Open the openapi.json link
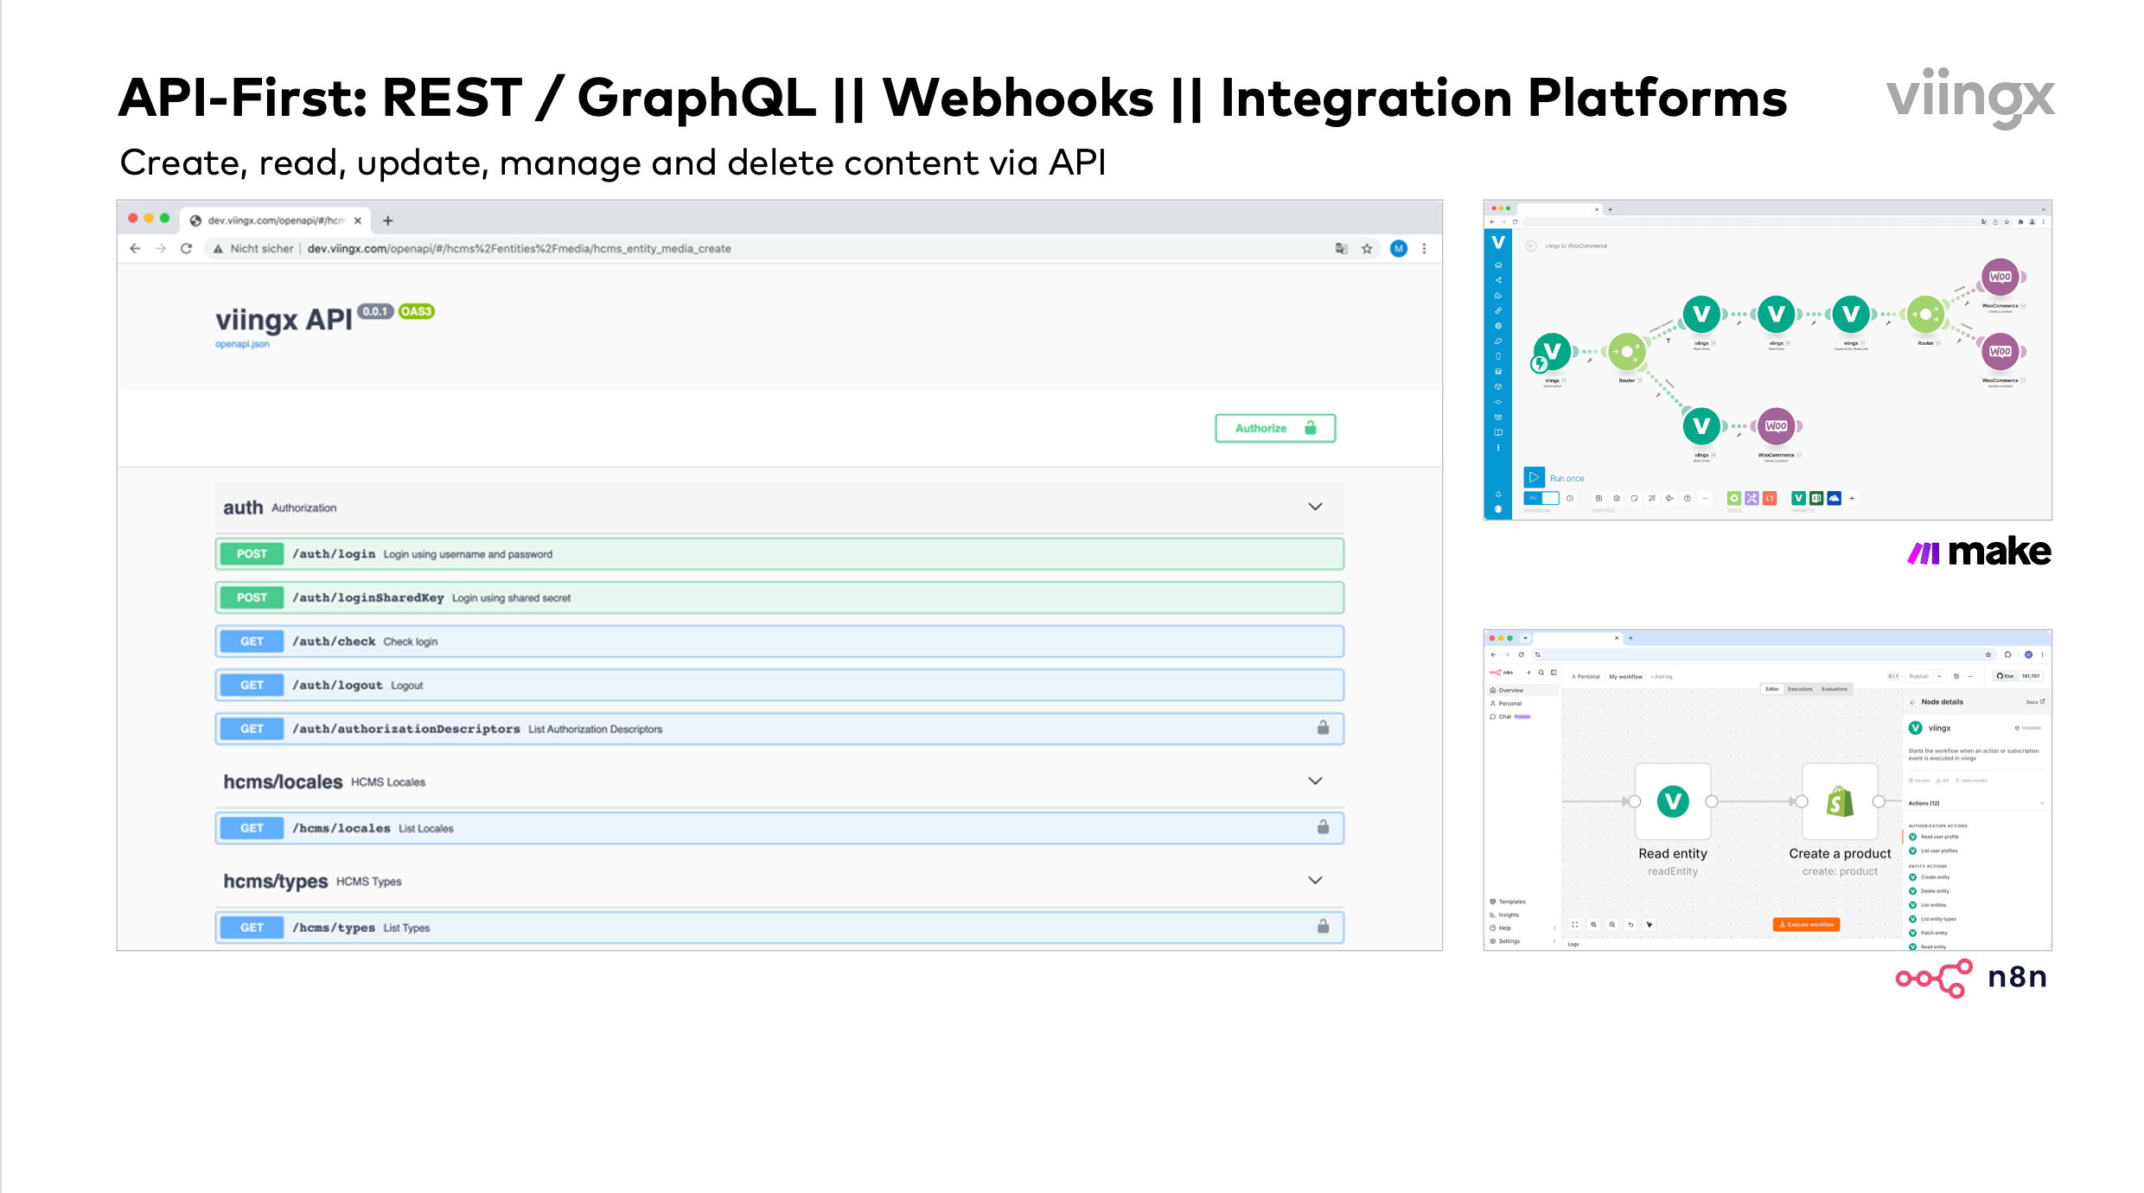The height and width of the screenshot is (1193, 2144). (x=242, y=344)
